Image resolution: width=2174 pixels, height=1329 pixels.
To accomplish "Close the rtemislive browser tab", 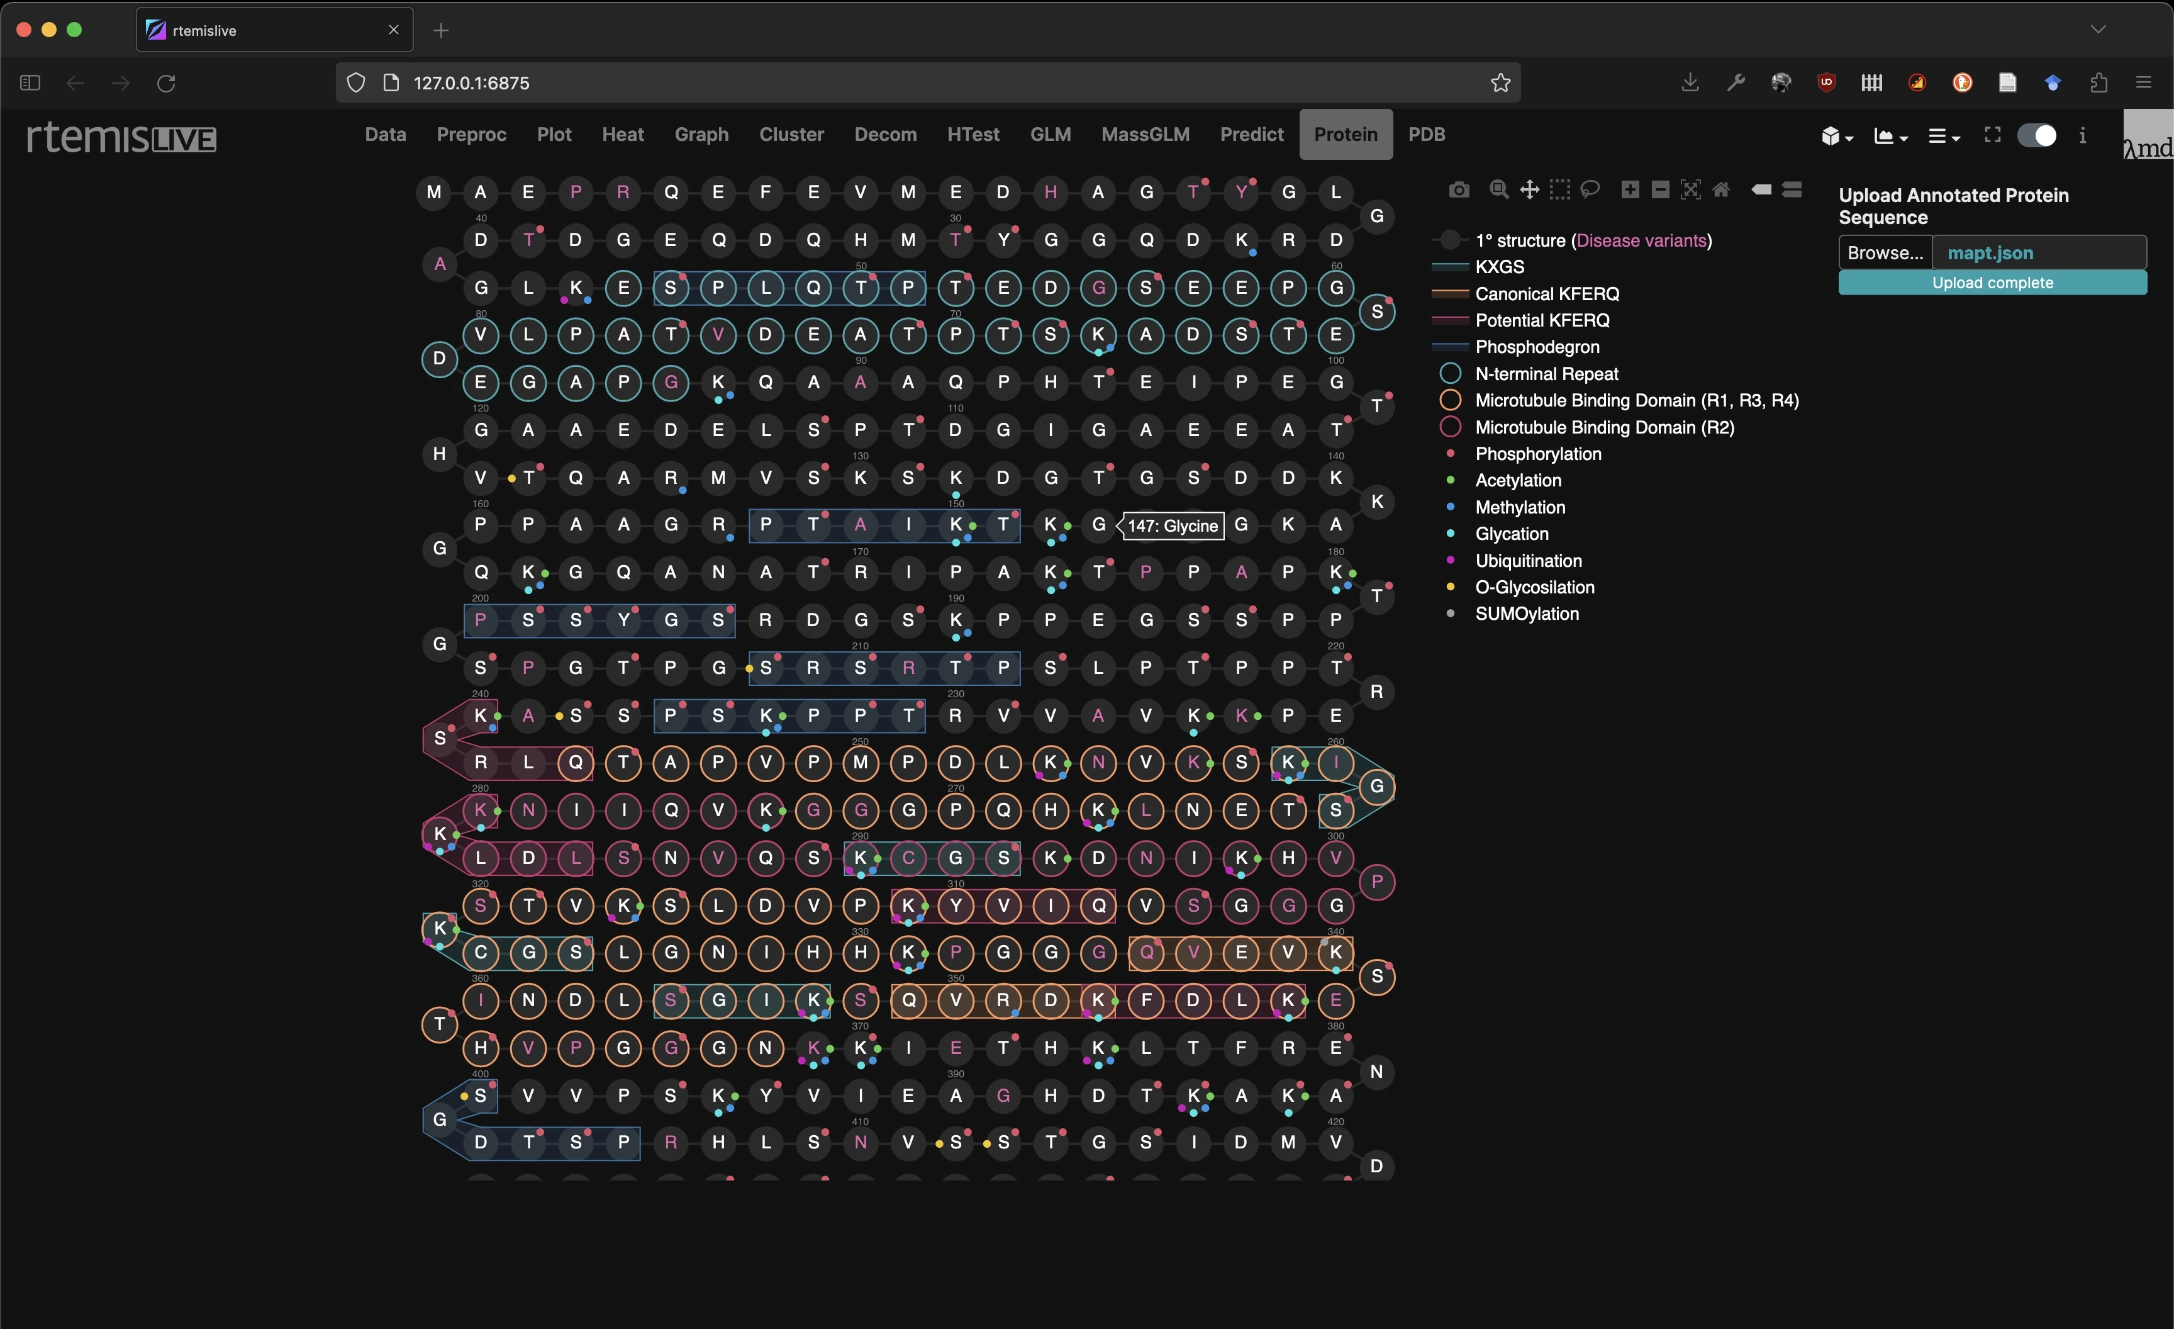I will pyautogui.click(x=394, y=30).
